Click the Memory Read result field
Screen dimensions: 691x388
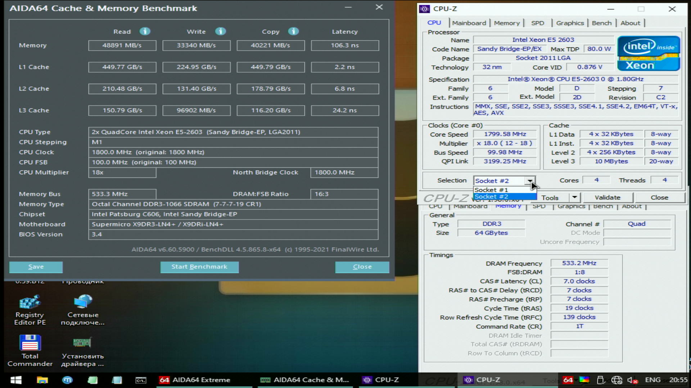tap(122, 45)
